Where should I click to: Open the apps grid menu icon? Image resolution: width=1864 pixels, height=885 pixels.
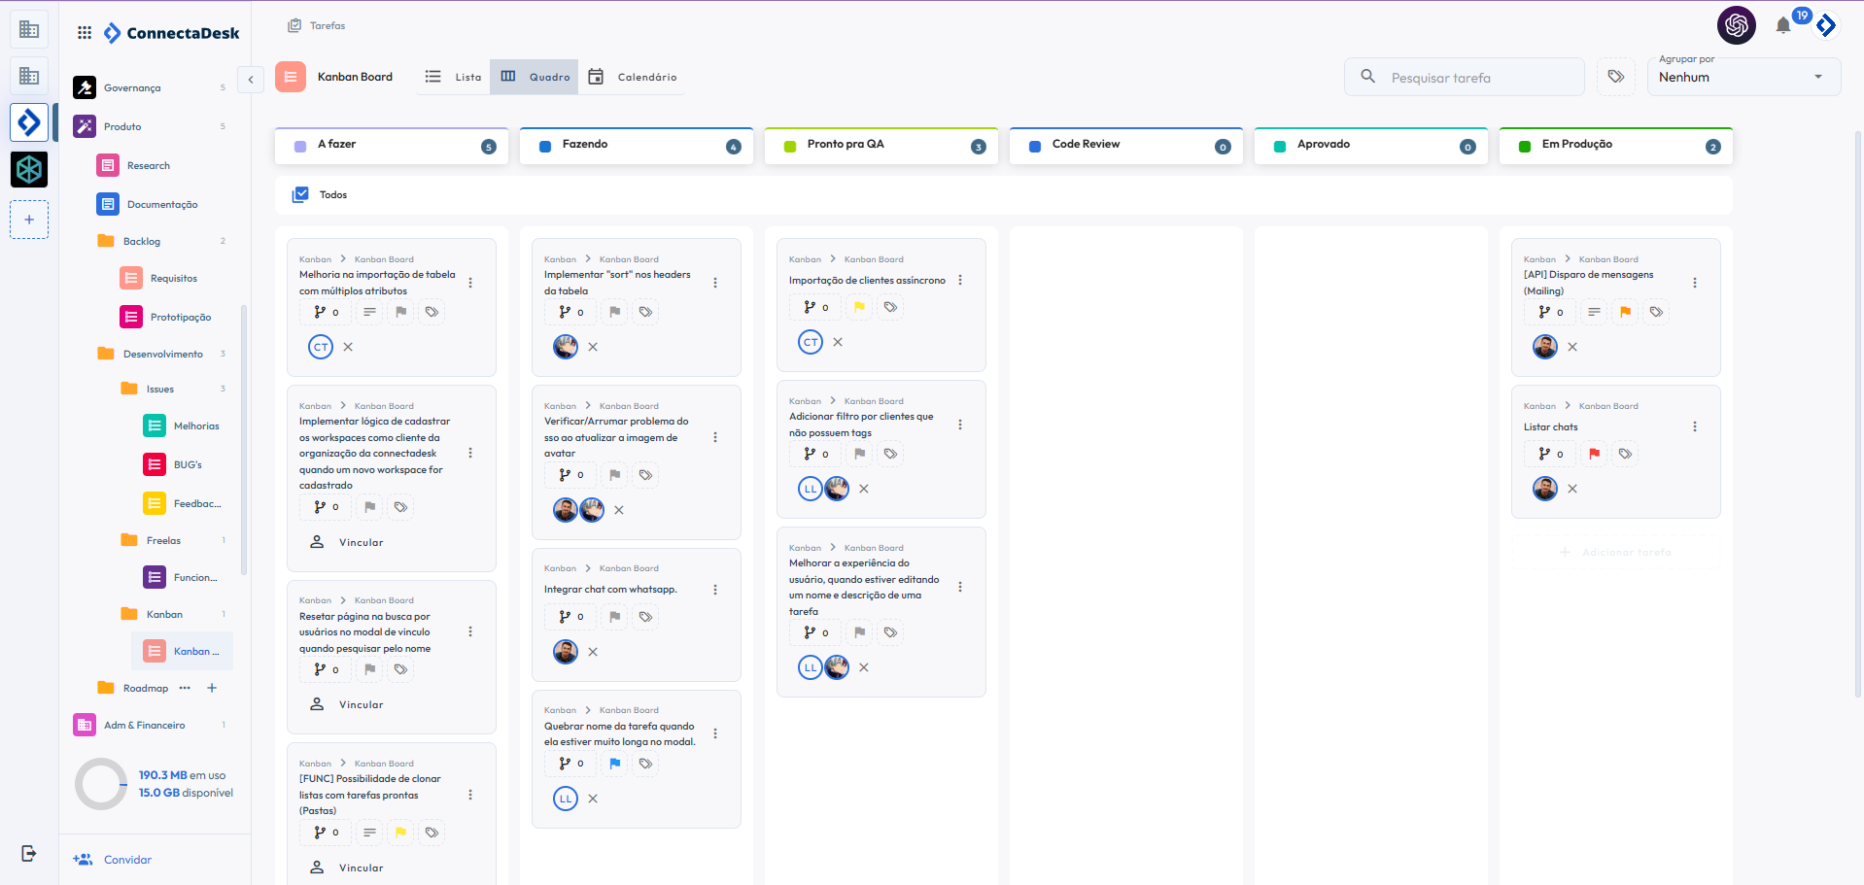(x=85, y=33)
